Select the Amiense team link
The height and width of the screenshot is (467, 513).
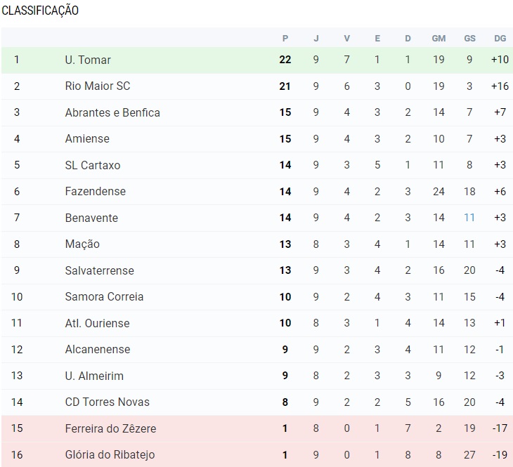pyautogui.click(x=87, y=138)
